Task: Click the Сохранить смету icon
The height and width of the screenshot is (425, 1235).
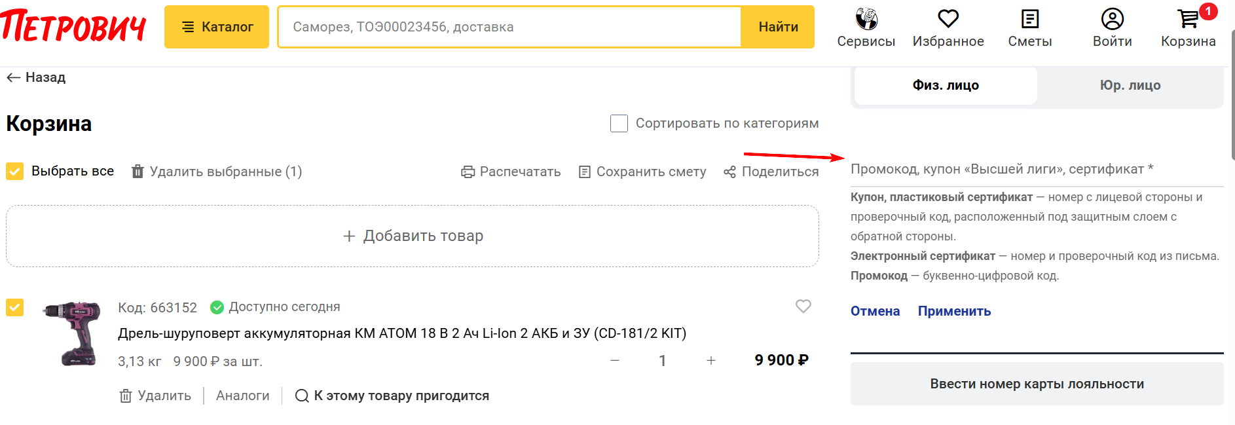Action: point(585,171)
